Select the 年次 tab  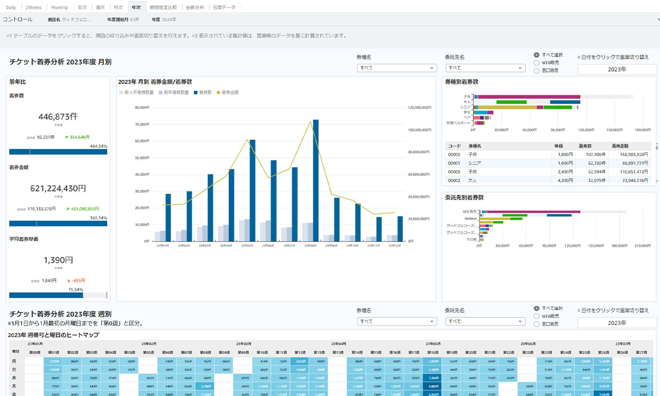(136, 7)
